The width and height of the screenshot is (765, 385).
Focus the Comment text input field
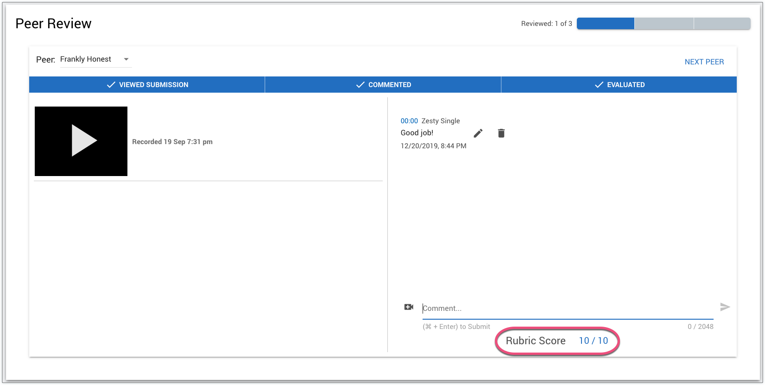click(x=568, y=309)
